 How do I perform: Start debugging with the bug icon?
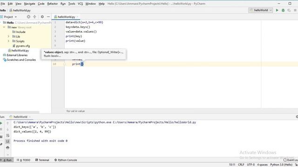pyautogui.click(x=283, y=10)
